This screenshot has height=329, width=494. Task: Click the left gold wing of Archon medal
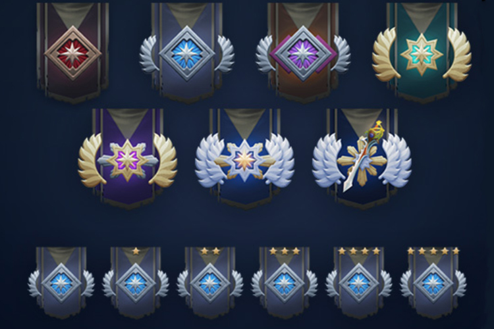pyautogui.click(x=387, y=53)
